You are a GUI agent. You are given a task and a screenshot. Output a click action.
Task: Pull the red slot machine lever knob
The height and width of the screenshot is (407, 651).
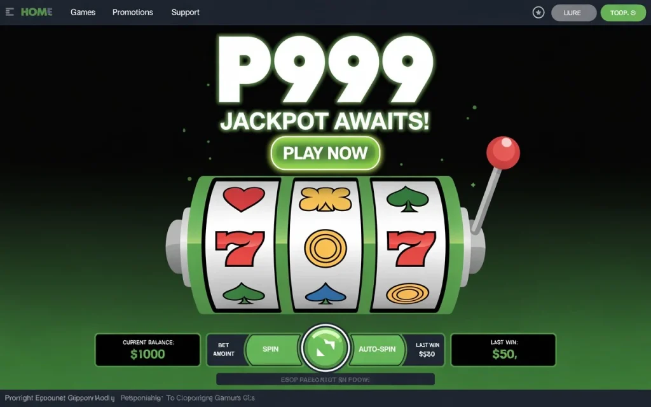point(503,153)
